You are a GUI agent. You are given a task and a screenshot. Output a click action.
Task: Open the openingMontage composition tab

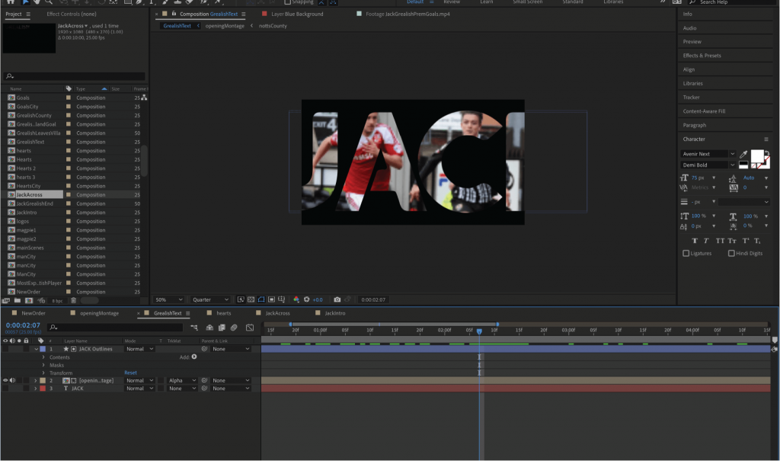[x=99, y=314]
